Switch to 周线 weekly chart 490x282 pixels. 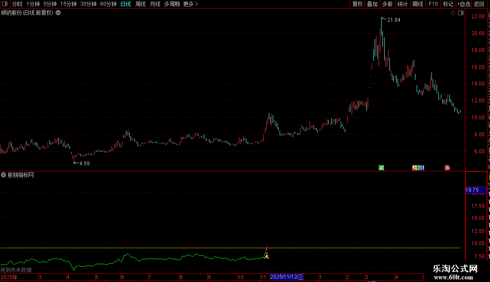point(140,4)
